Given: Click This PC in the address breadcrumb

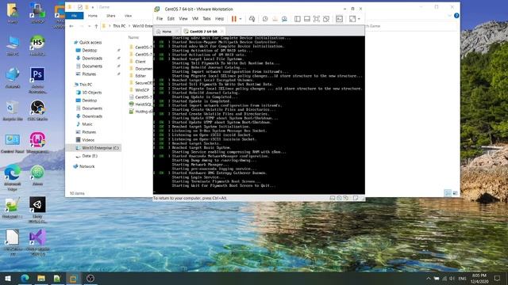Looking at the screenshot, I should 119,26.
